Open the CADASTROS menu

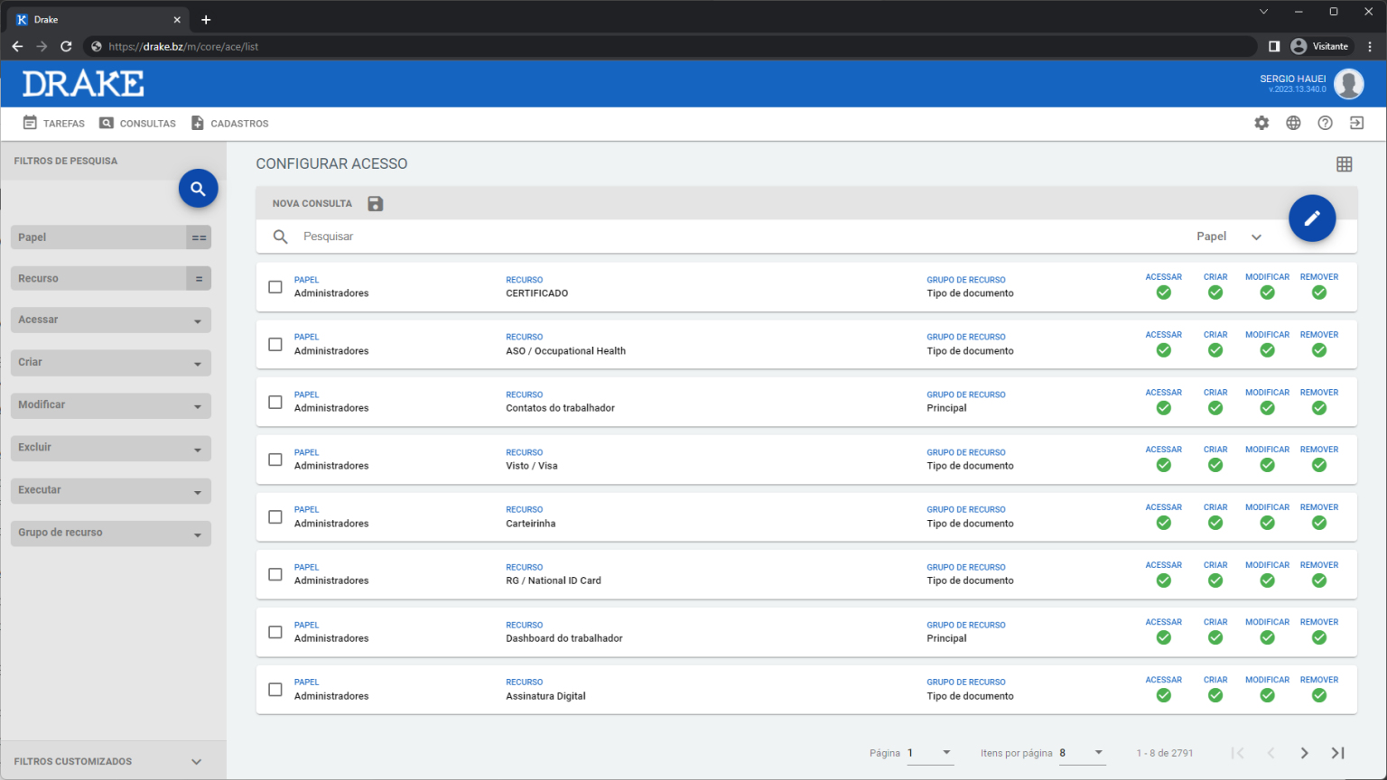(x=230, y=124)
